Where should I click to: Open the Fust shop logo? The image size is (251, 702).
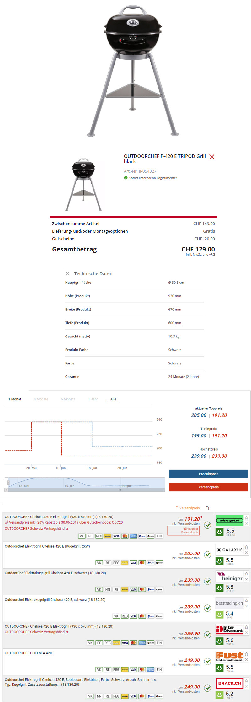230,656
